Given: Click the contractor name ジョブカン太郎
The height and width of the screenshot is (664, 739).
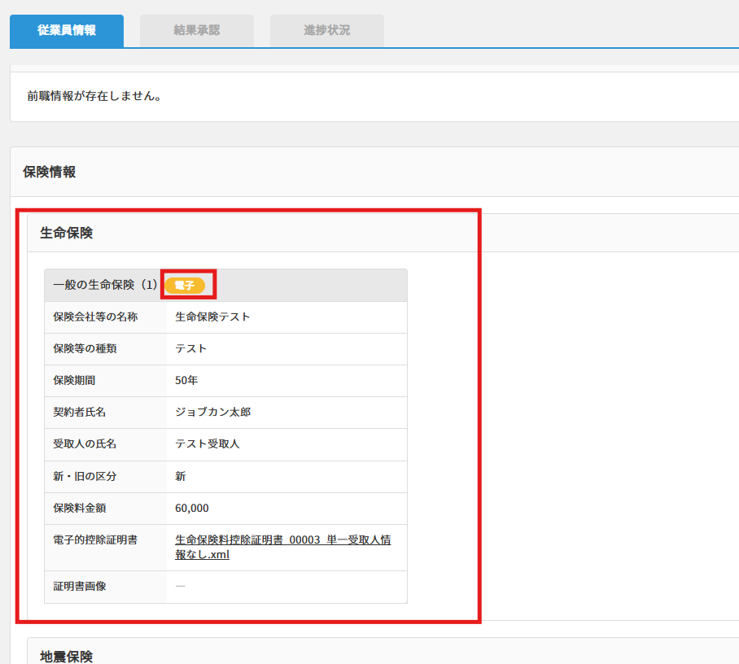Looking at the screenshot, I should coord(212,412).
